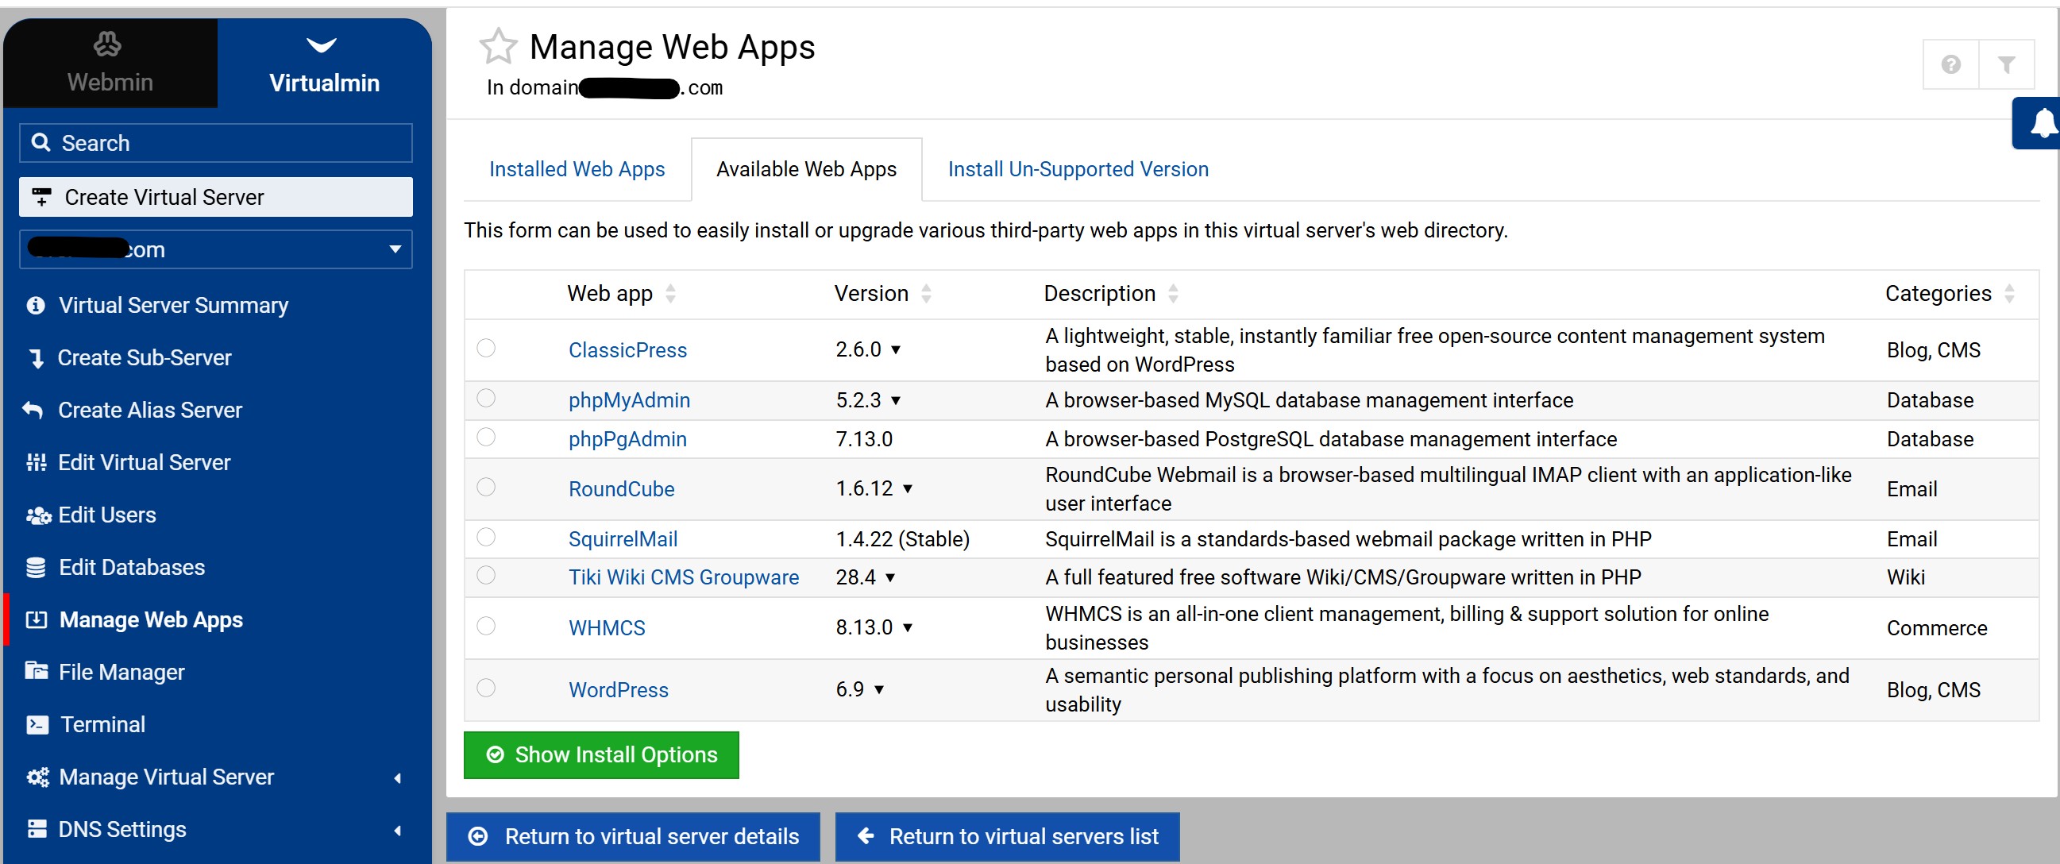
Task: Open Install Un-Supported Version tab
Action: click(1077, 169)
